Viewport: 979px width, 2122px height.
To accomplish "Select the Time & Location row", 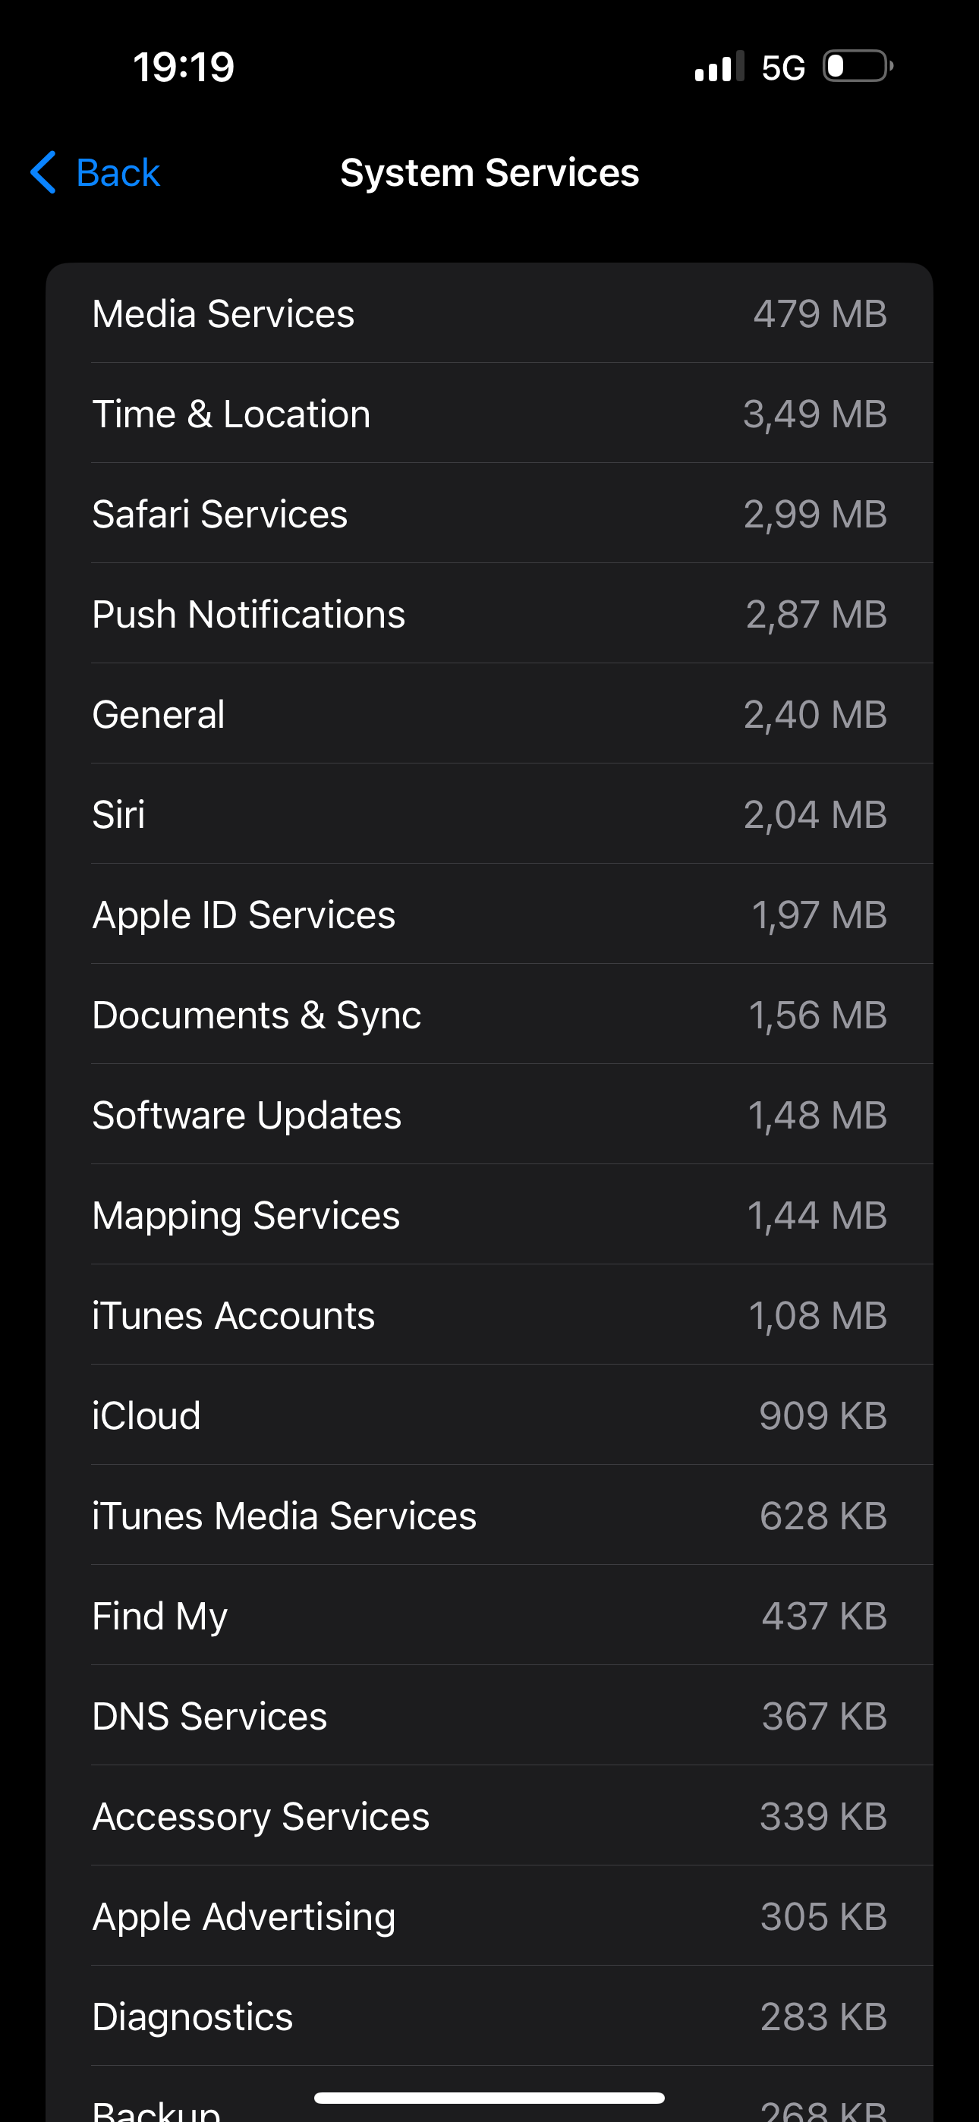I will tap(489, 414).
